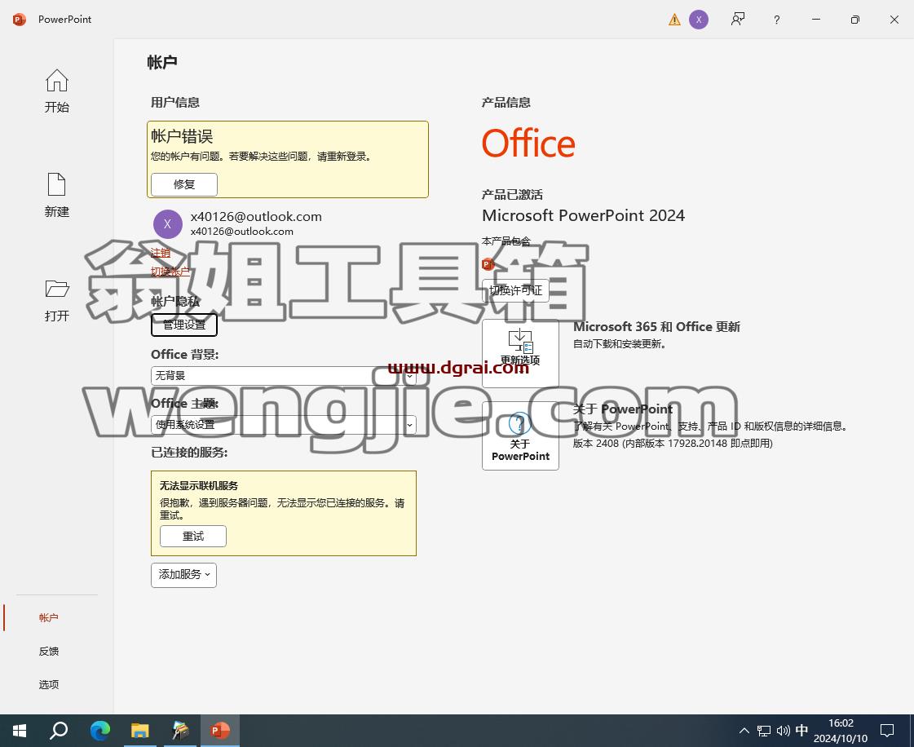
Task: Open the 打开 file browser
Action: 56,300
